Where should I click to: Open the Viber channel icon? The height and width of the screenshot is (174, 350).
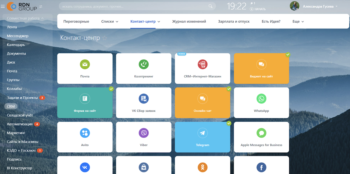[x=144, y=133]
